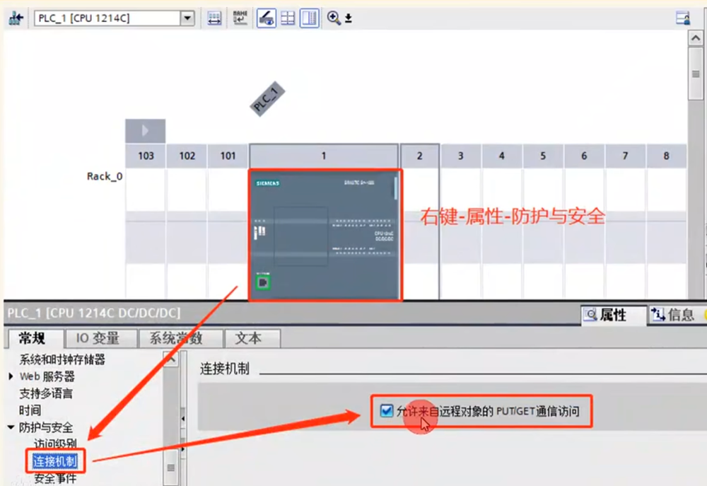Collapse the 防护与安全 tree node
Screen dimensions: 707x486
point(11,427)
